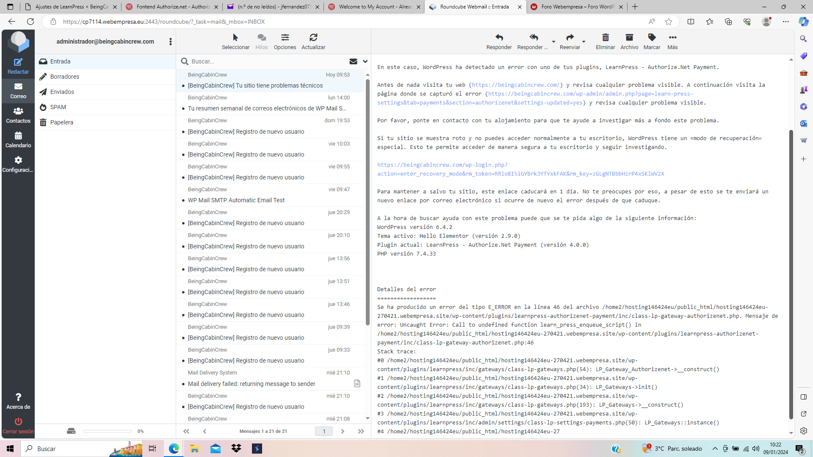The height and width of the screenshot is (457, 813).
Task: Open the Más actions menu
Action: pyautogui.click(x=672, y=41)
